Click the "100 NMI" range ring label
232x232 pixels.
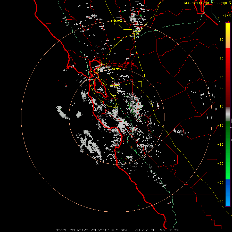(x=117, y=21)
